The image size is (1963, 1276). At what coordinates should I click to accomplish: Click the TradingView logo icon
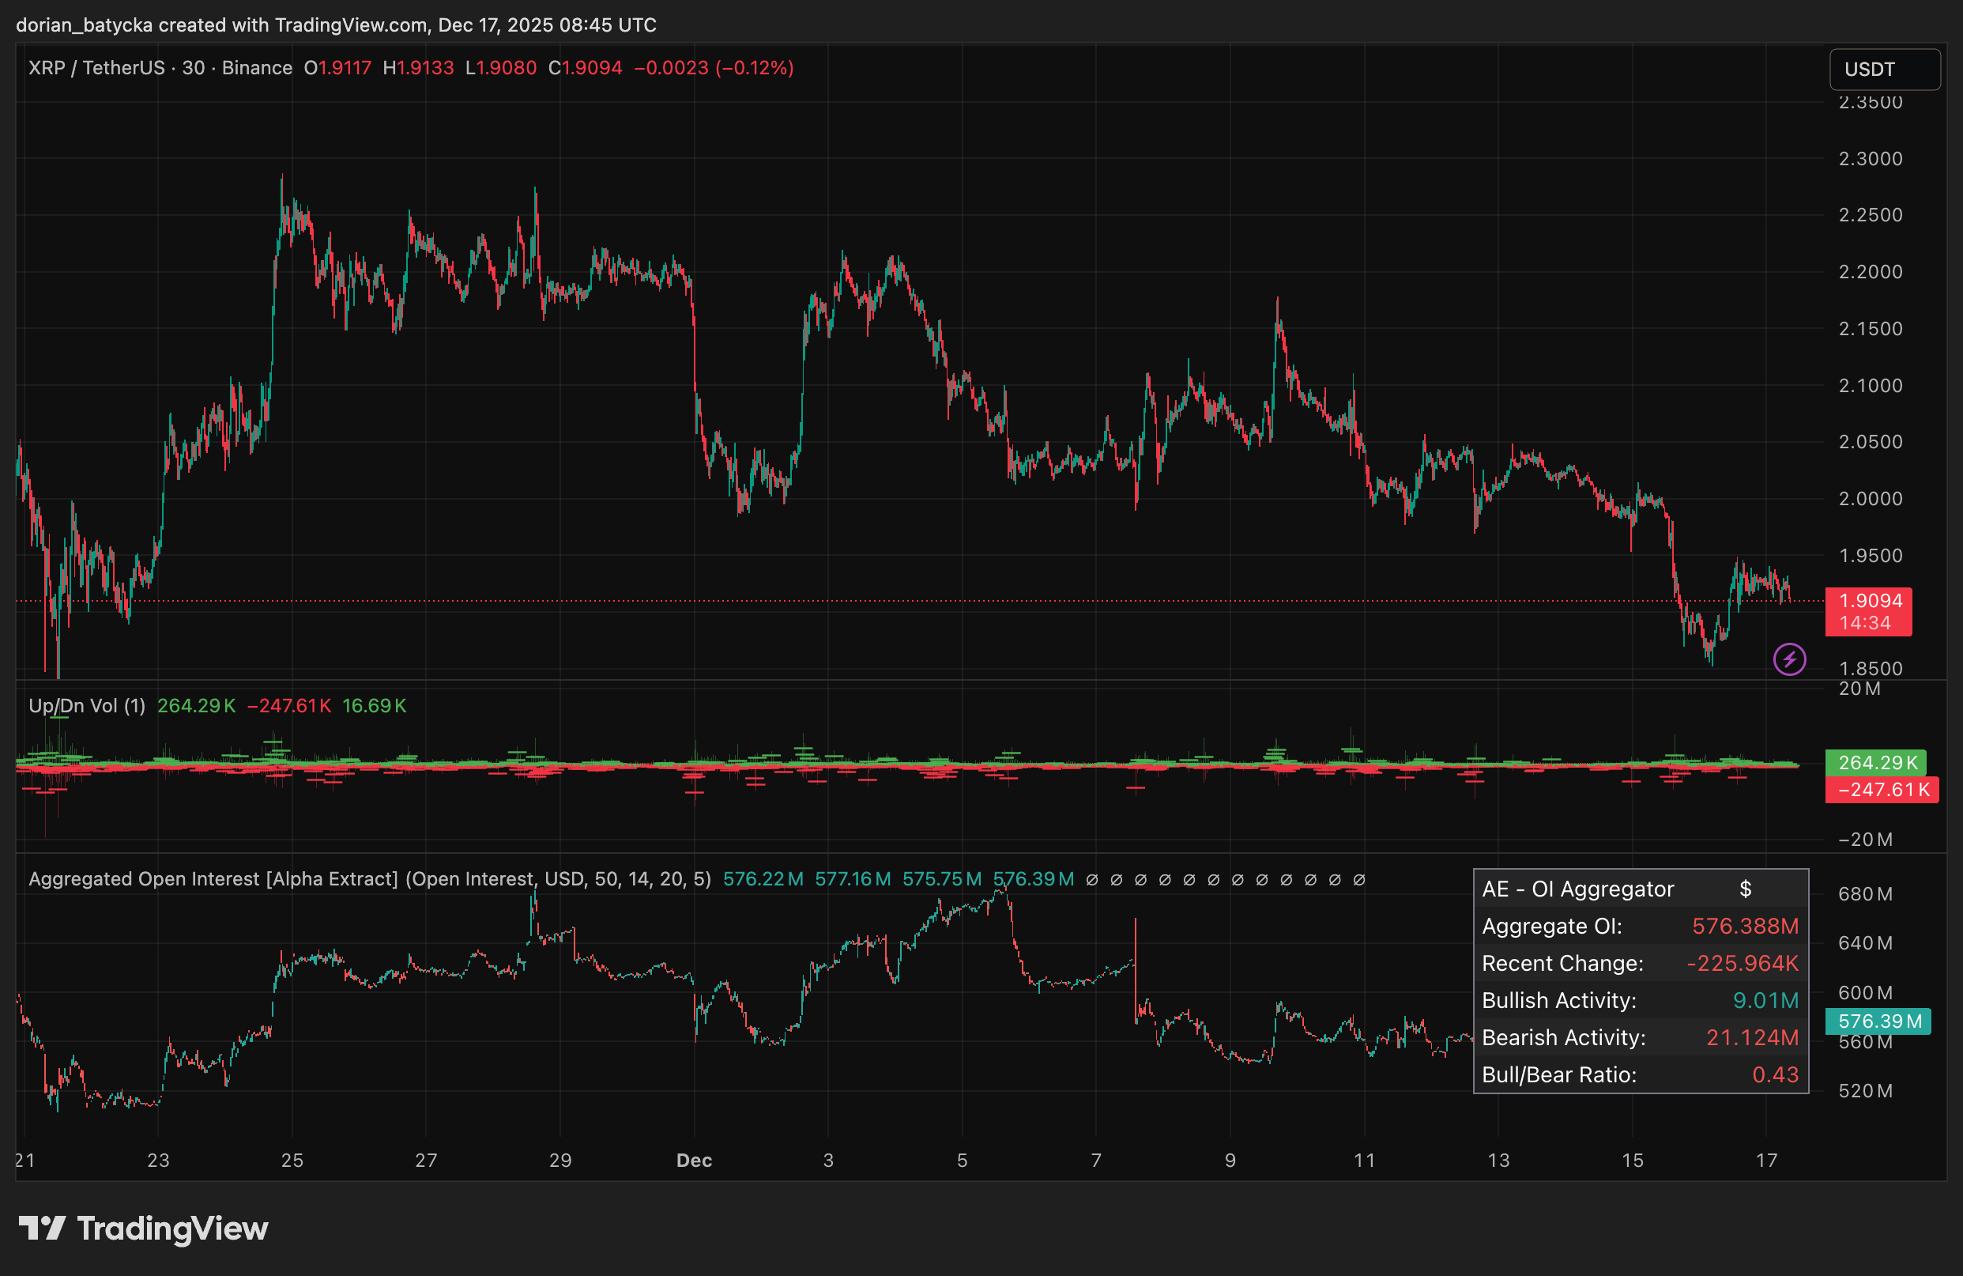click(x=41, y=1228)
